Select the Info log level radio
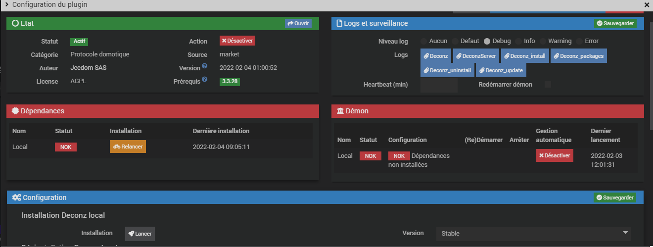653x247 pixels. tap(518, 41)
